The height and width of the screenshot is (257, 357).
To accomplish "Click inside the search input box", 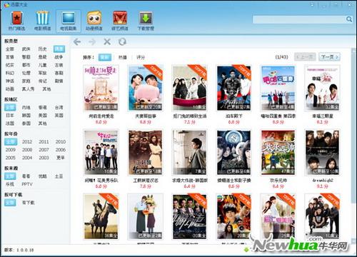I will (299, 19).
